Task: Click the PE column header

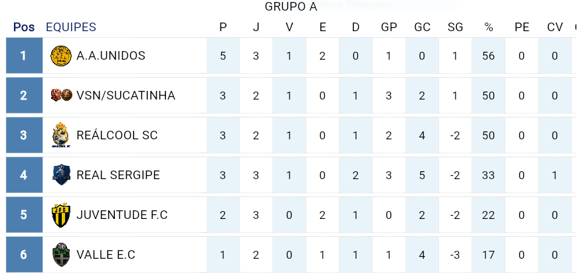Action: (x=522, y=27)
